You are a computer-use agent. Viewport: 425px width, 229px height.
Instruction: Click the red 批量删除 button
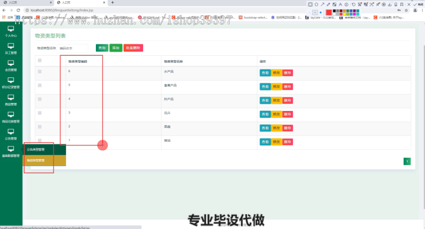point(133,48)
